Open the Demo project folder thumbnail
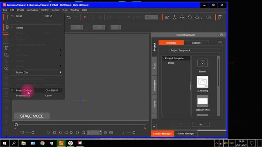The width and height of the screenshot is (262, 147). pos(202,63)
